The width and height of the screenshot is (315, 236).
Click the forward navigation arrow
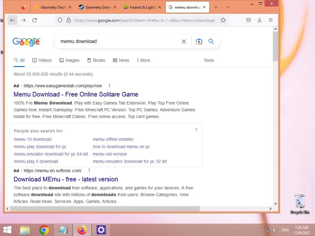(x=23, y=20)
